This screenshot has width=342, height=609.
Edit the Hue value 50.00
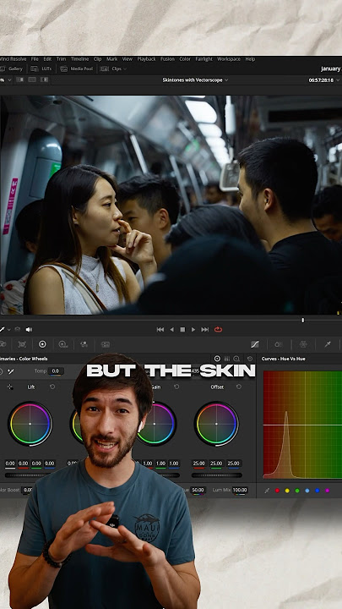(198, 490)
